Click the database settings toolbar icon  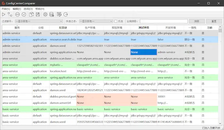52,14
